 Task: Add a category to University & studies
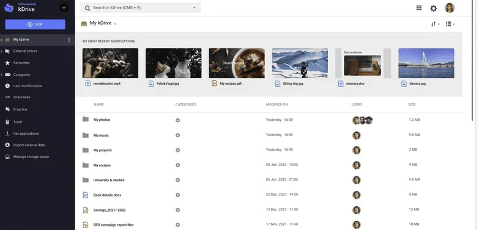click(x=178, y=180)
